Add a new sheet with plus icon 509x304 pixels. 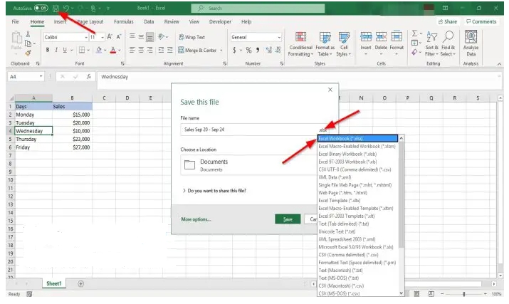pyautogui.click(x=81, y=284)
